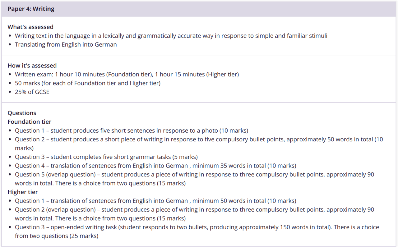Viewport: 398px width, 247px height.
Task: Click Higher Question 1 translation, minimum 50 words
Action: pyautogui.click(x=155, y=201)
